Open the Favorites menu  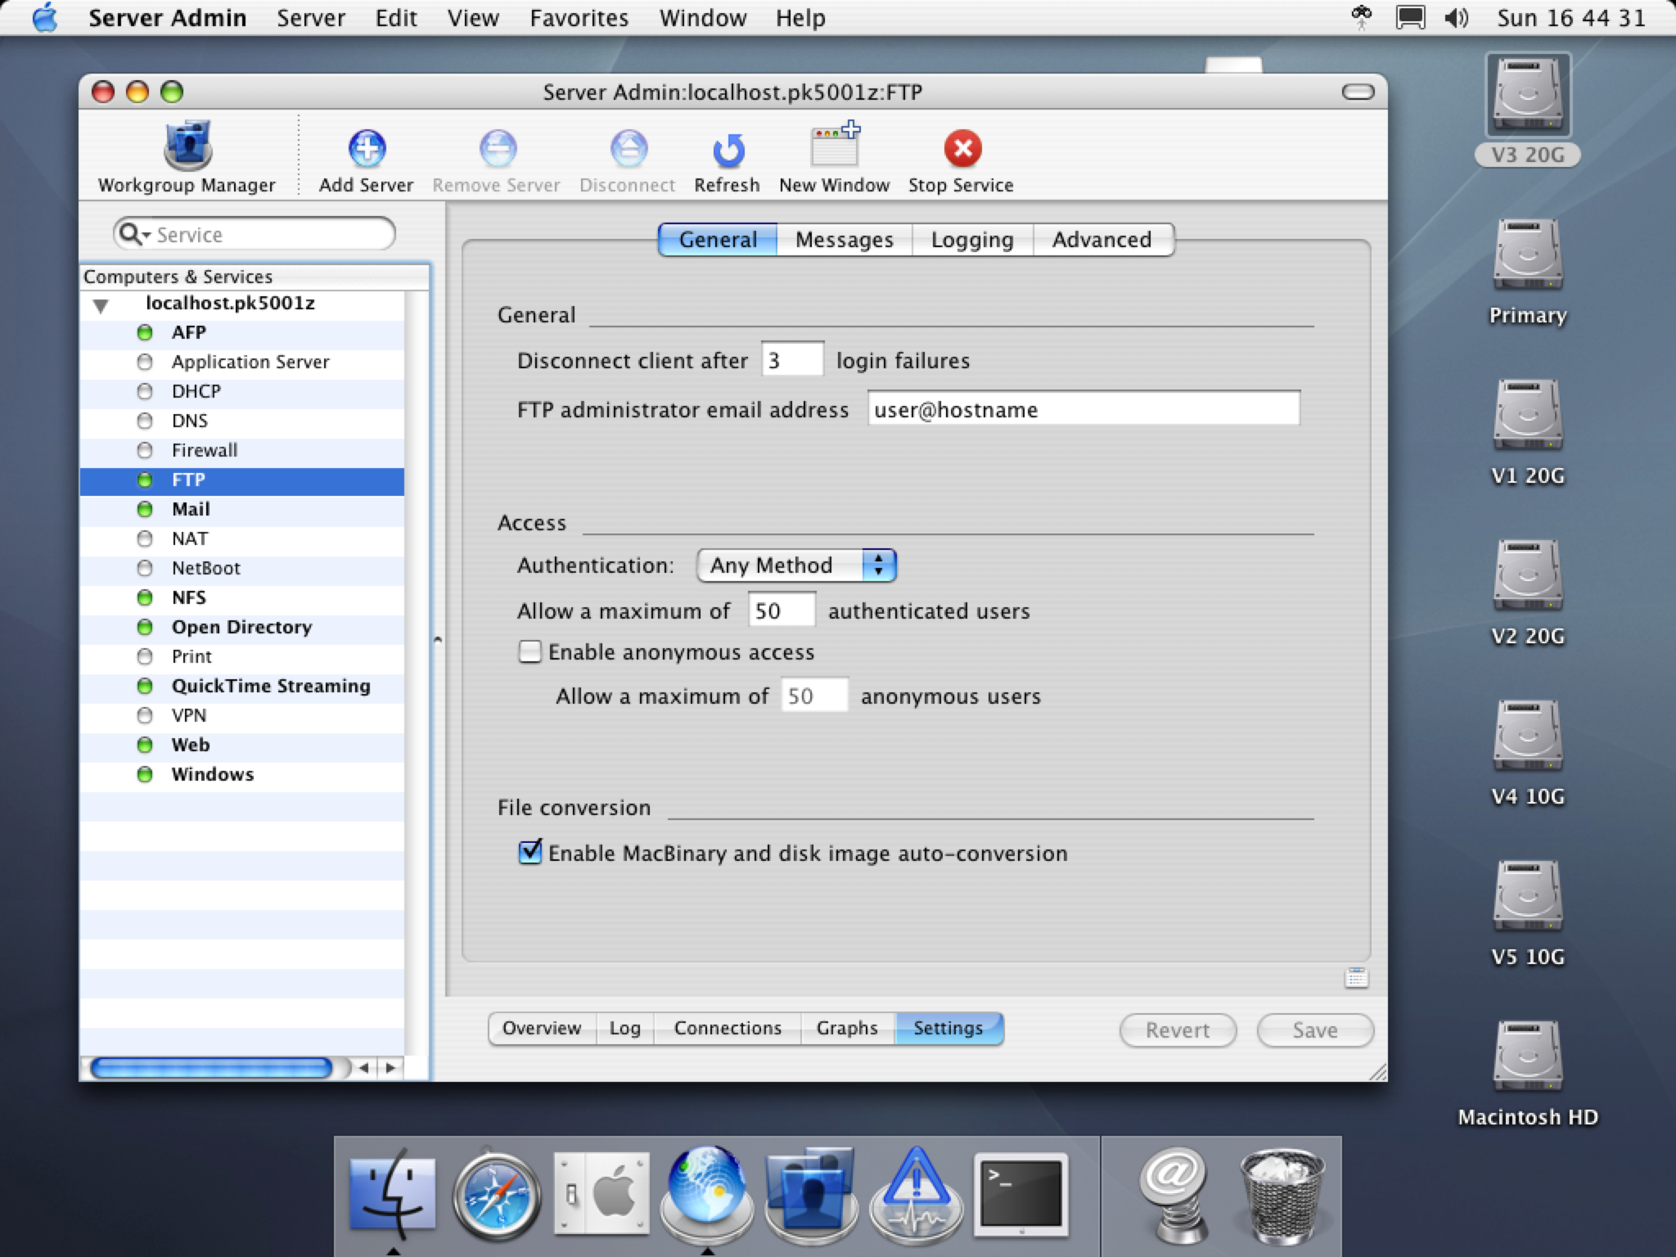click(579, 18)
